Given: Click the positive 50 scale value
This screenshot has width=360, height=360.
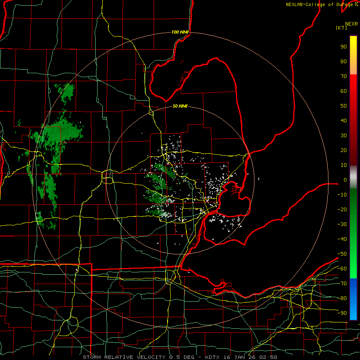Looking at the screenshot, I should (x=344, y=106).
